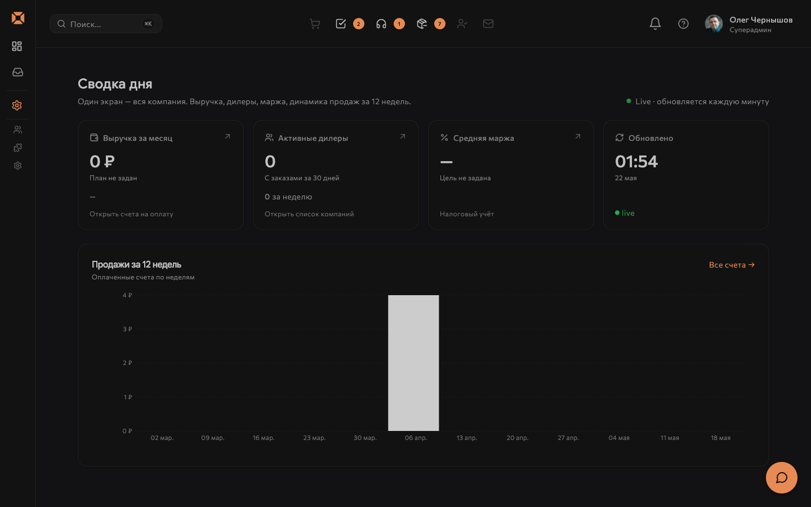Click the 'План не задан' text
This screenshot has height=507, width=811.
tap(113, 178)
